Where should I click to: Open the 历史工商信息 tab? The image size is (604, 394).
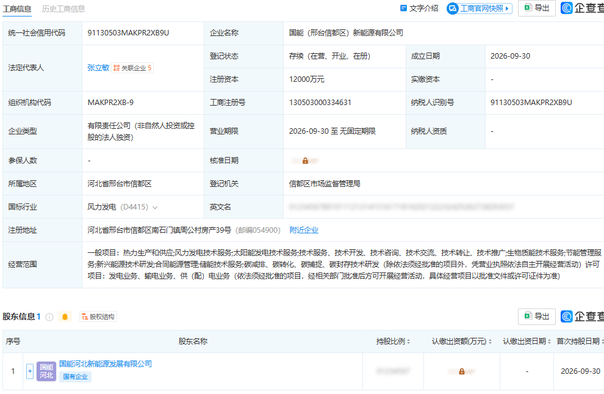[63, 9]
